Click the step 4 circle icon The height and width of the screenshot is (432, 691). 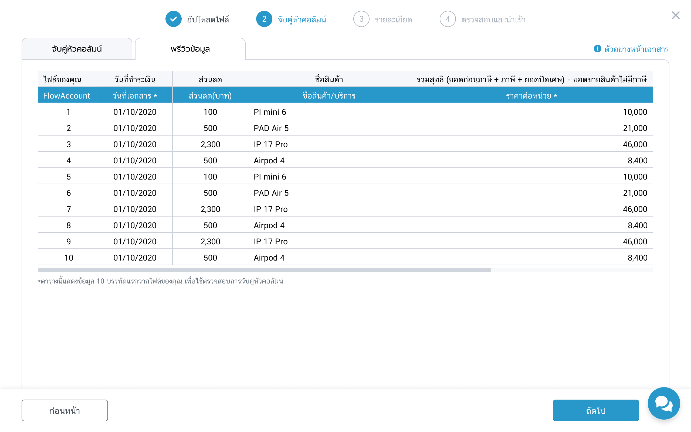point(448,19)
